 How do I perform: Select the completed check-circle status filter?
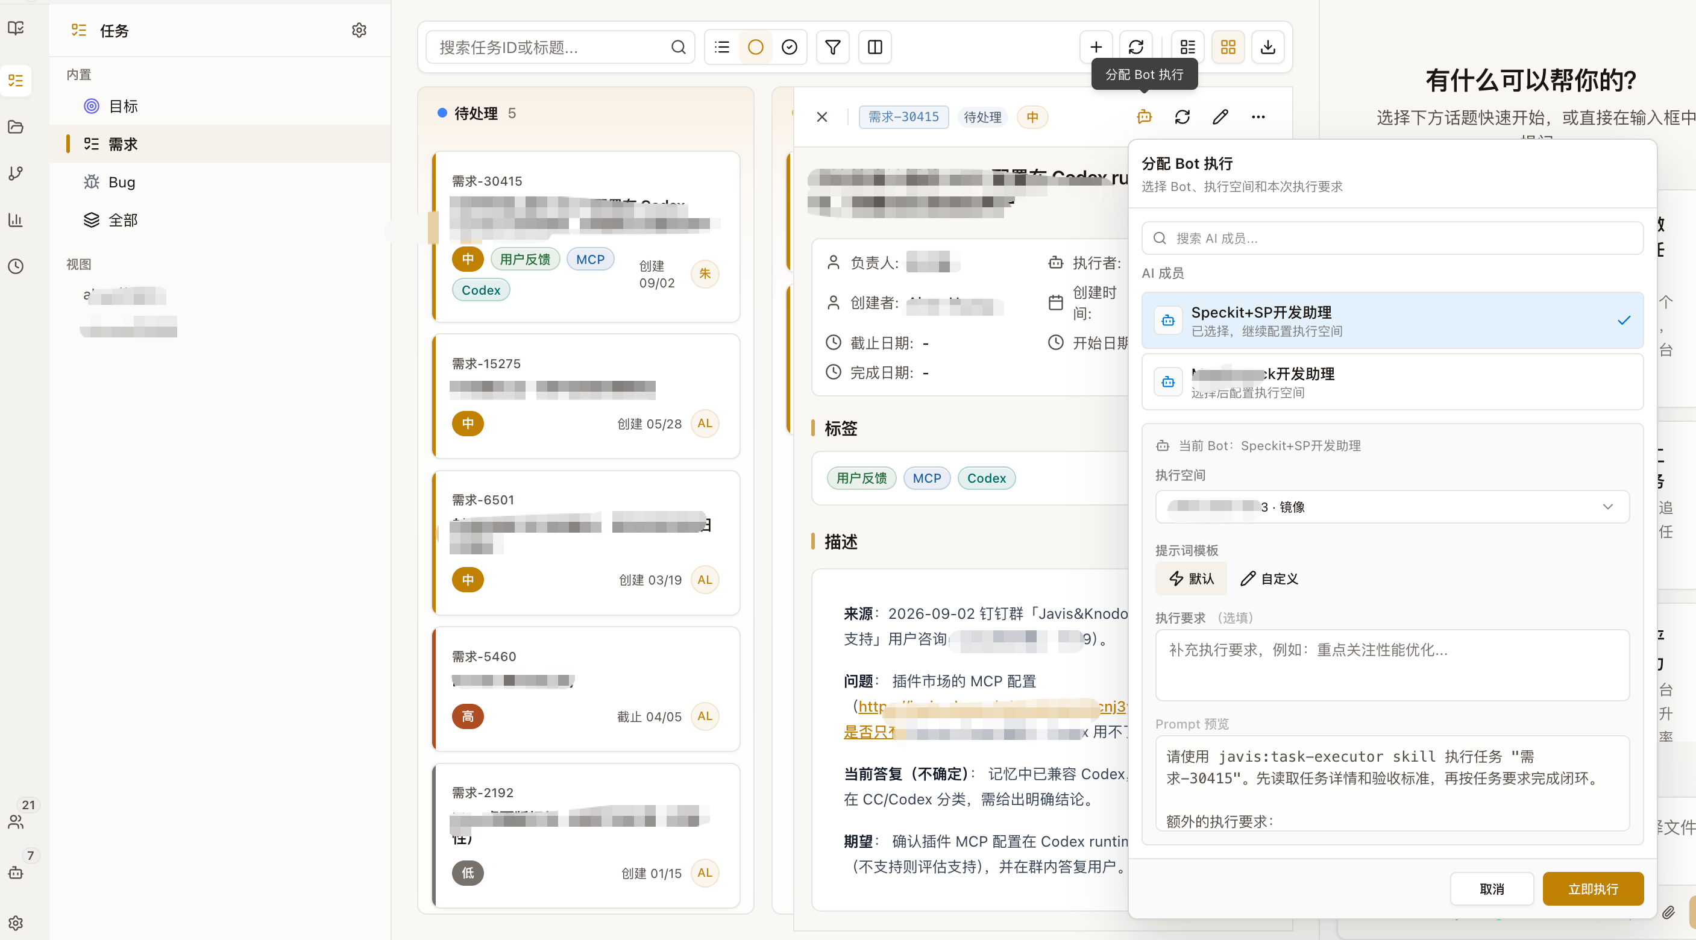[x=790, y=48]
